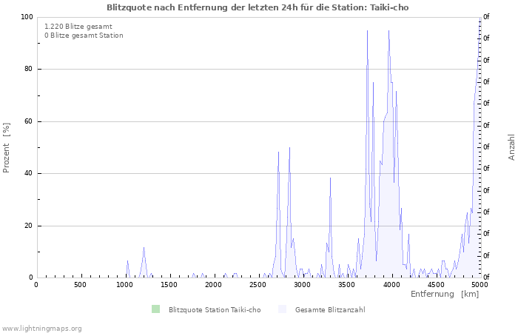Screen dimensions: 518x333
Task: Click the small peak near 1200 km
Action: 144,249
